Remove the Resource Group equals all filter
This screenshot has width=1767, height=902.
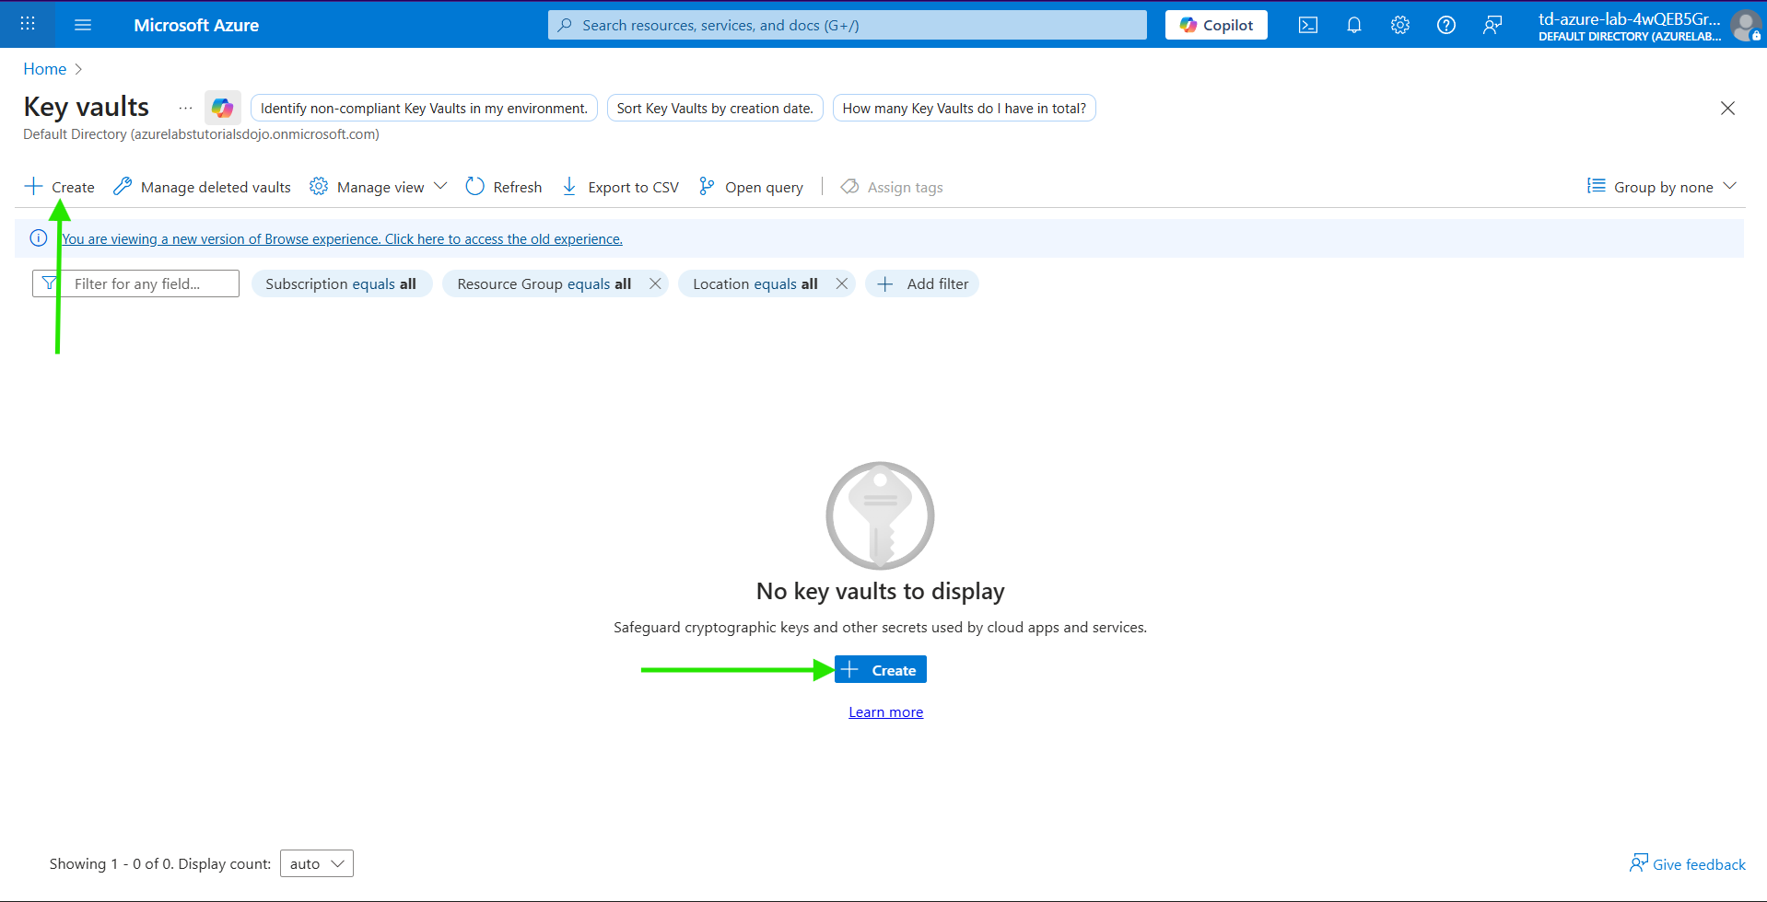655,283
